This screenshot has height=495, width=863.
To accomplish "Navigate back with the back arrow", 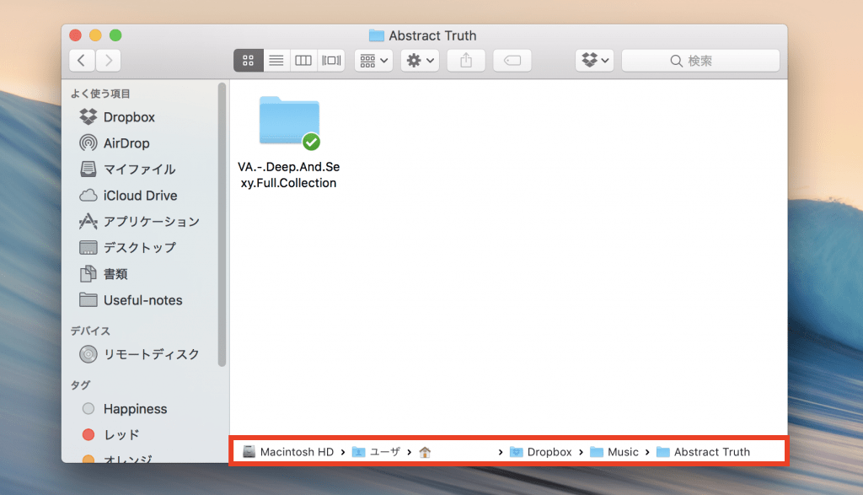I will coord(81,60).
